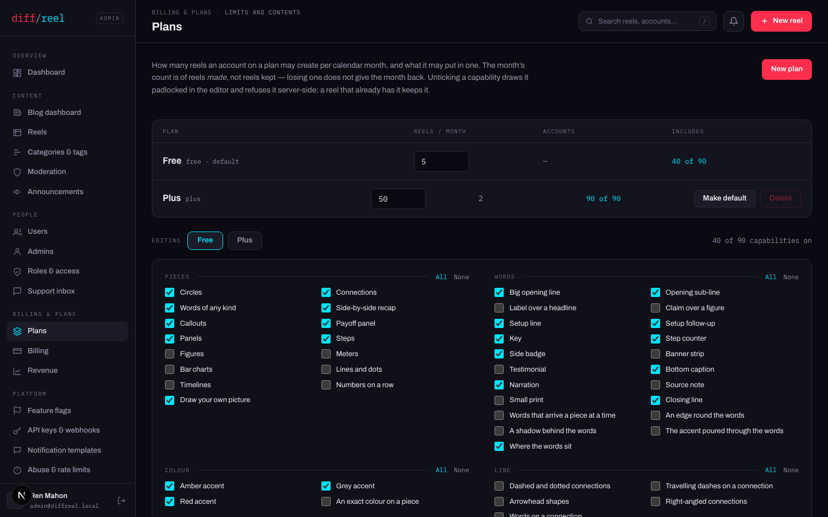Click the logout icon beside Ren Mahon
Viewport: 828px width, 517px height.
pos(121,500)
